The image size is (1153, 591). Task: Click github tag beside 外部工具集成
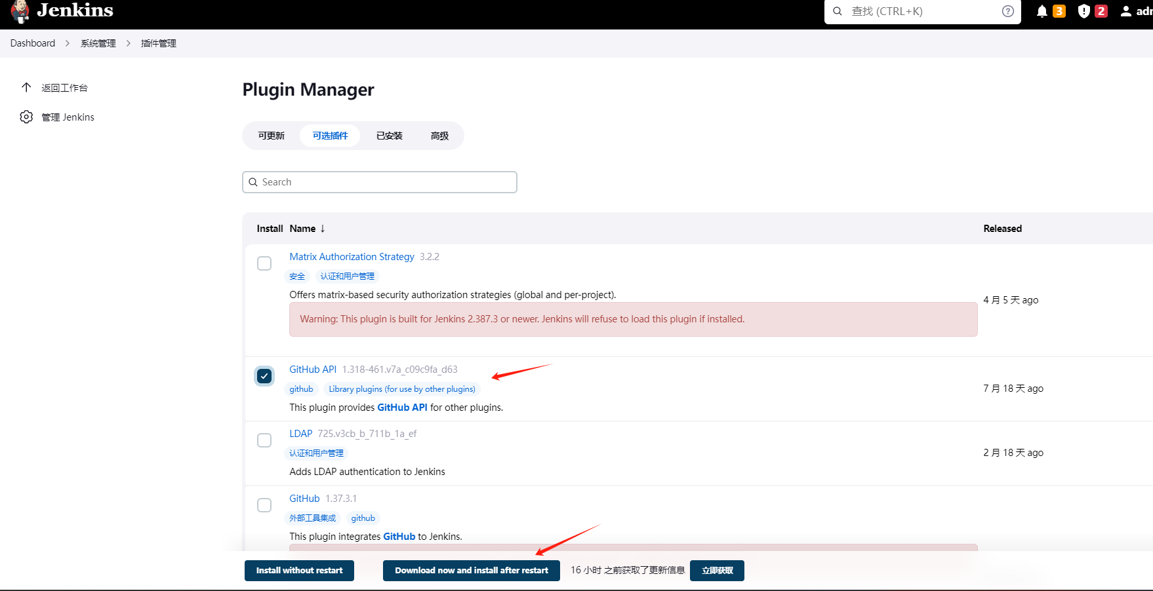363,518
